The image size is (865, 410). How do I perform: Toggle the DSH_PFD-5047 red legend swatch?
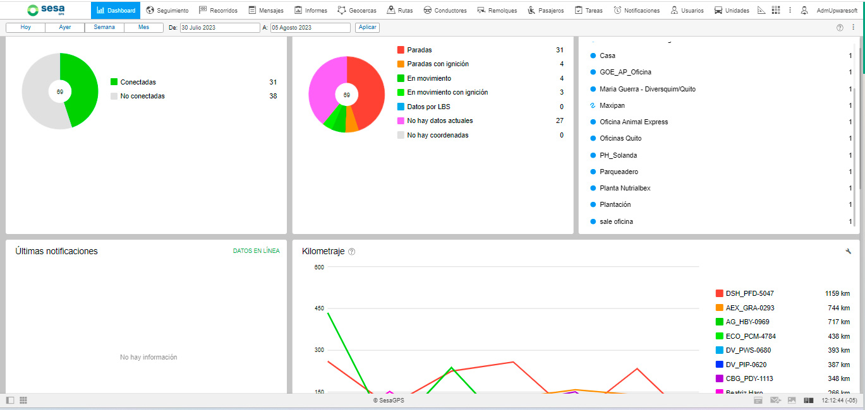tap(719, 293)
